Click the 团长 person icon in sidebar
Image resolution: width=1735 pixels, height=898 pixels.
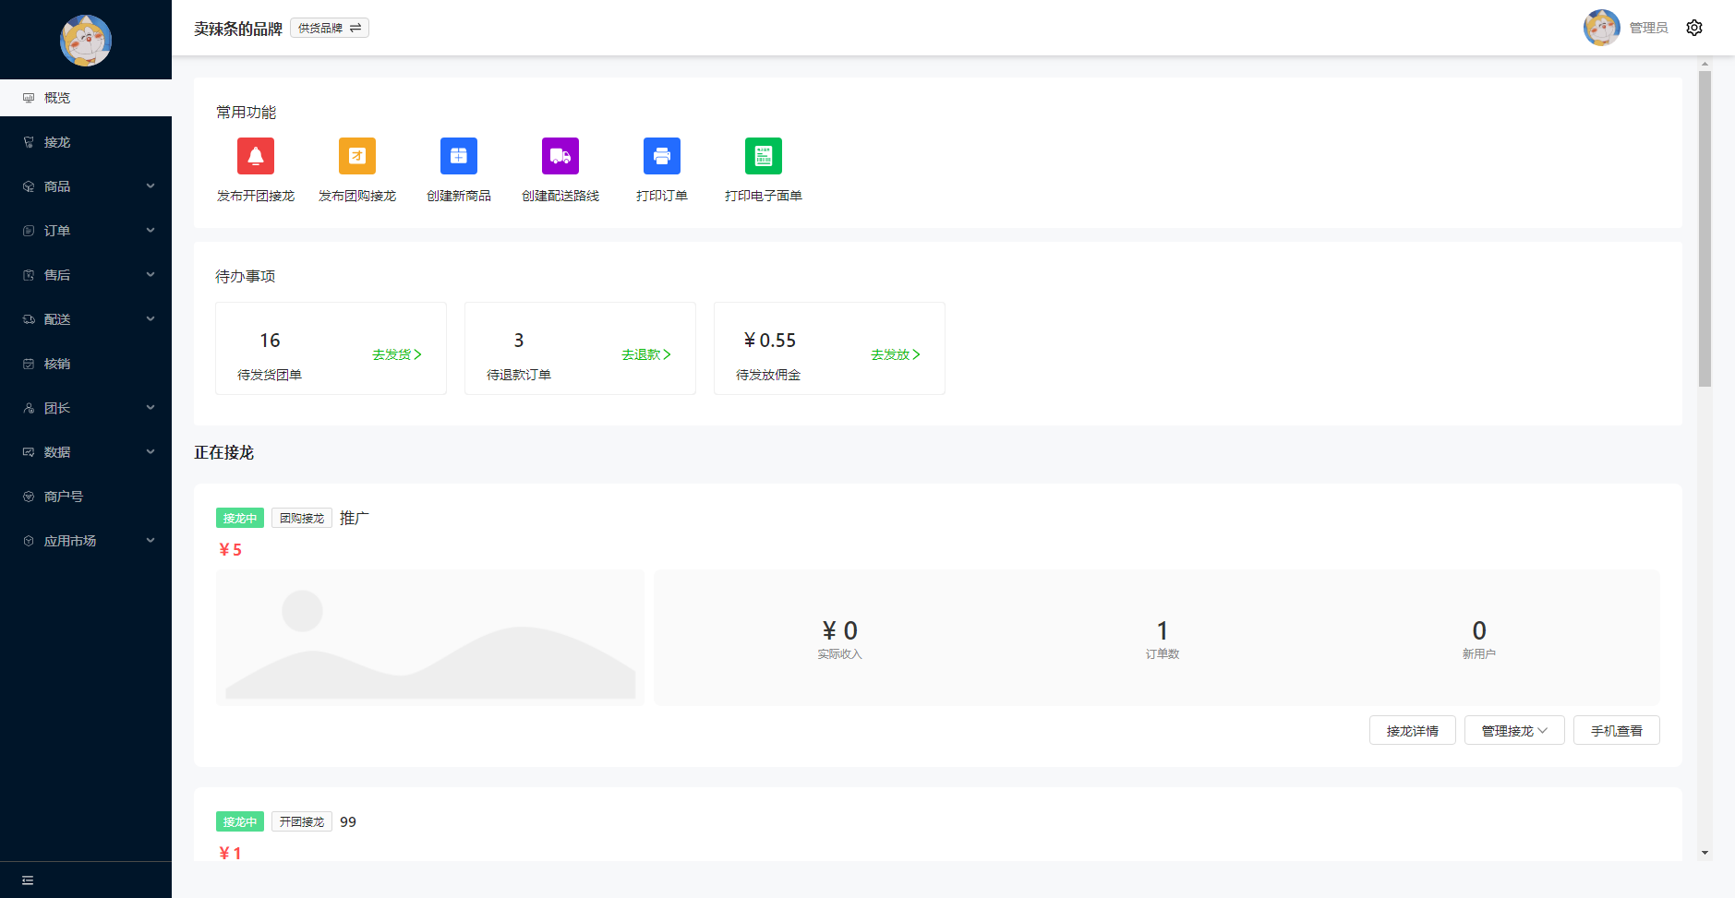[29, 408]
